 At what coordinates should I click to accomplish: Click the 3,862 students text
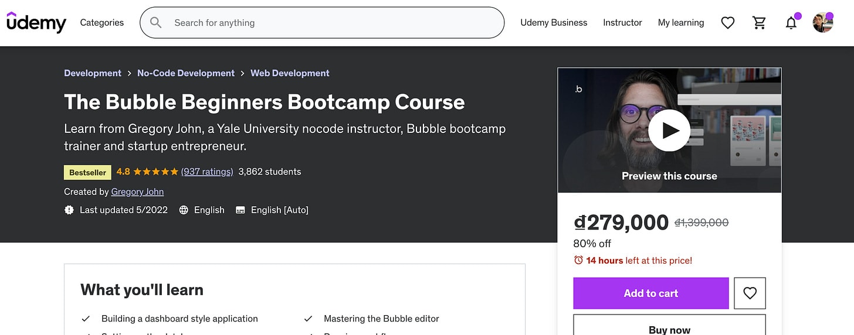pos(270,172)
